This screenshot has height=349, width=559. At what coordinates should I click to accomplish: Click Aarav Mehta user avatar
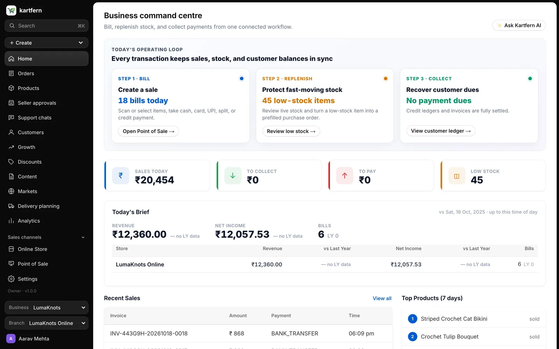(11, 339)
